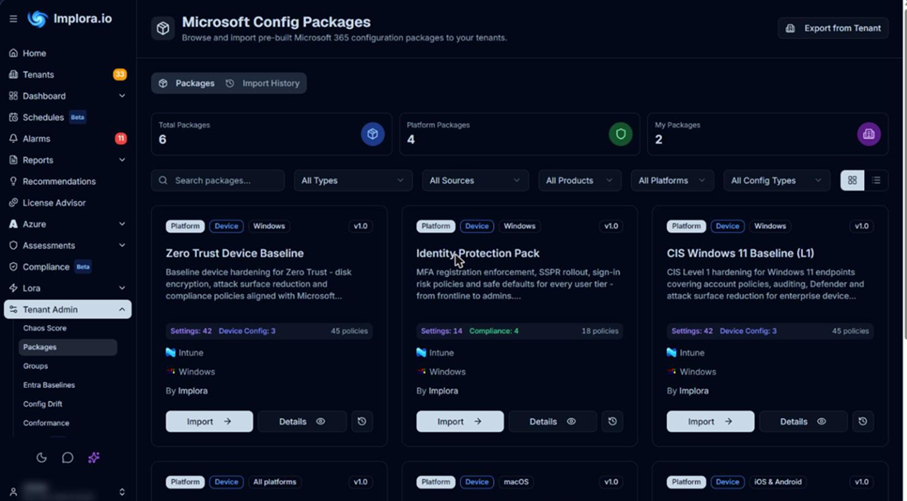Click Intune icon on Zero Trust card
This screenshot has width=907, height=501.
[170, 352]
